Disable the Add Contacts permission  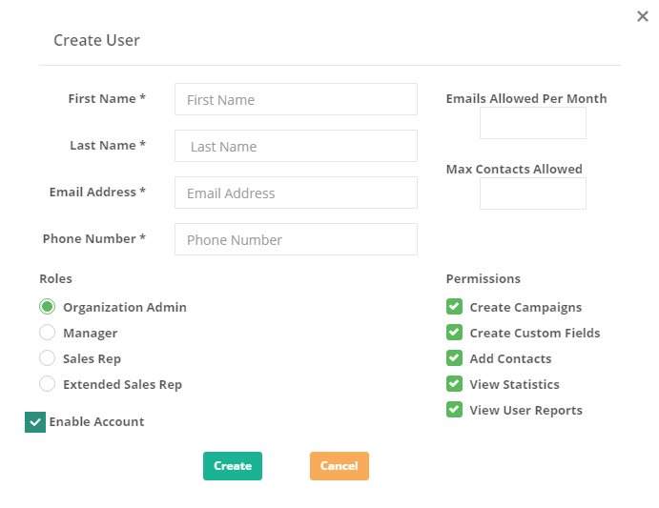(454, 358)
